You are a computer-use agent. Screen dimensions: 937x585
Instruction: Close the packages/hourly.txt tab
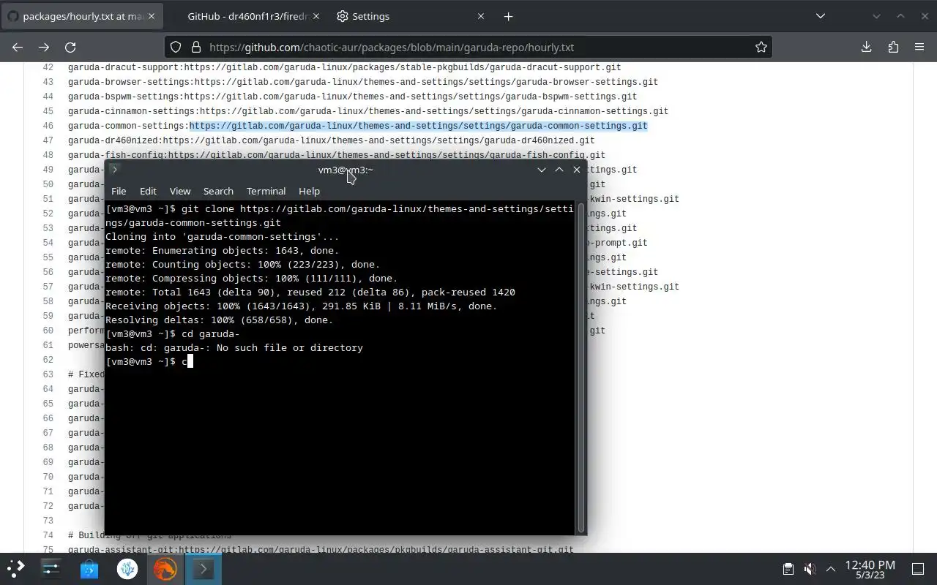click(x=152, y=16)
